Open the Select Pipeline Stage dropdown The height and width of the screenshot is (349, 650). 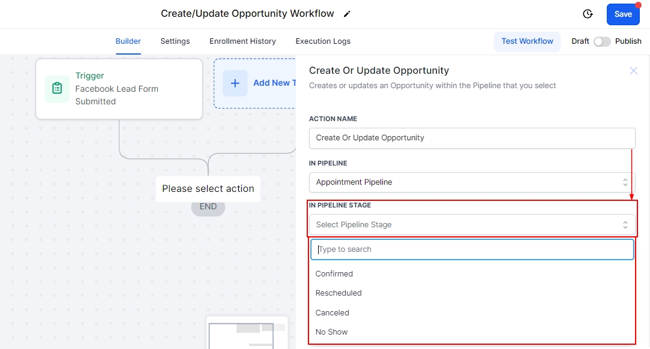pos(472,225)
